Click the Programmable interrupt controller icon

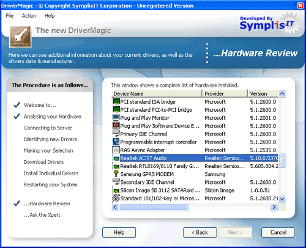[x=116, y=142]
